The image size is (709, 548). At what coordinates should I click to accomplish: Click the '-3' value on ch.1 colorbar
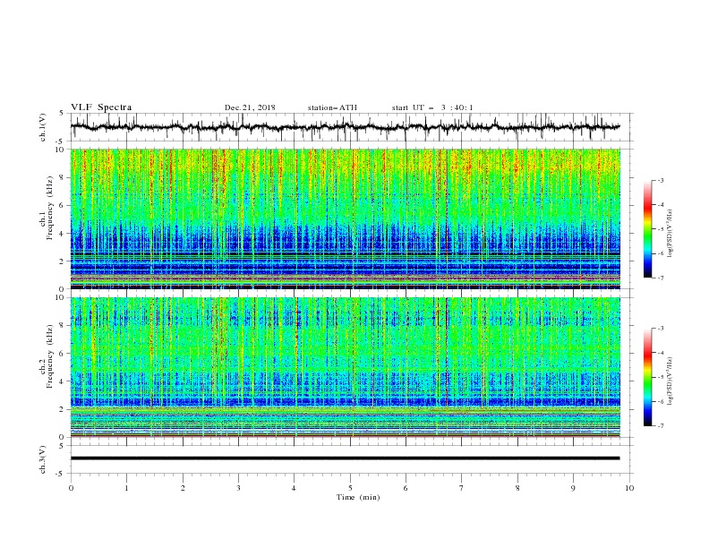661,180
